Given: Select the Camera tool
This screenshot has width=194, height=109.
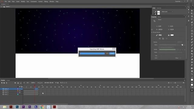Looking at the screenshot, I should click(x=192, y=68).
